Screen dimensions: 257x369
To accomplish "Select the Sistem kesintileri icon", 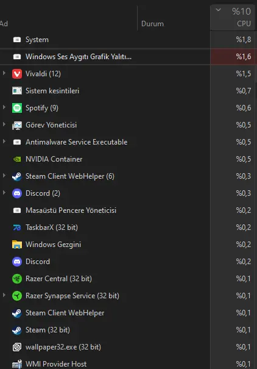I will (x=17, y=91).
